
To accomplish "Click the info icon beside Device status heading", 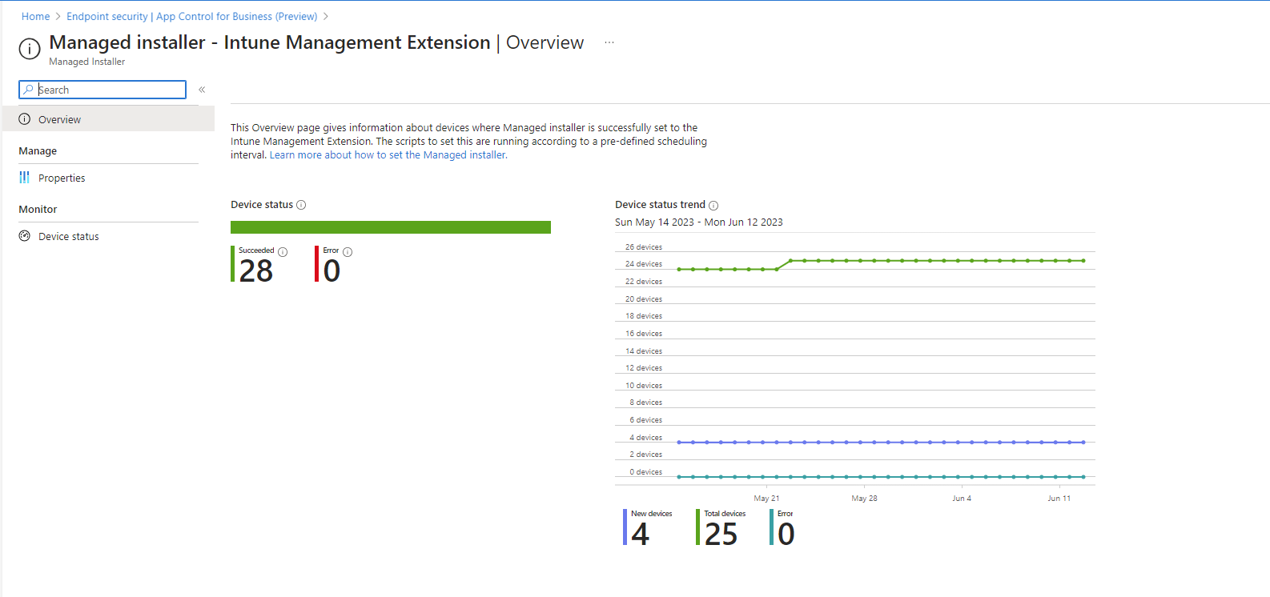I will pos(301,205).
